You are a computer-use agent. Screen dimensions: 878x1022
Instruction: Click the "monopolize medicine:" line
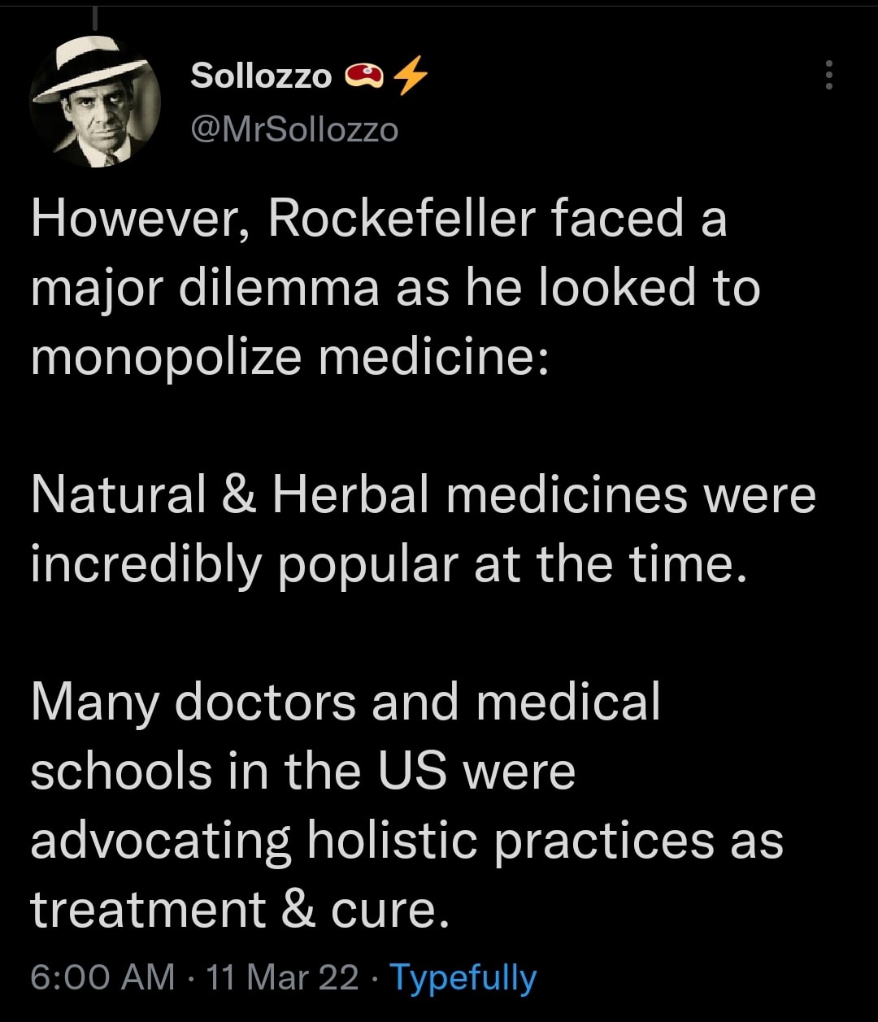(x=289, y=357)
